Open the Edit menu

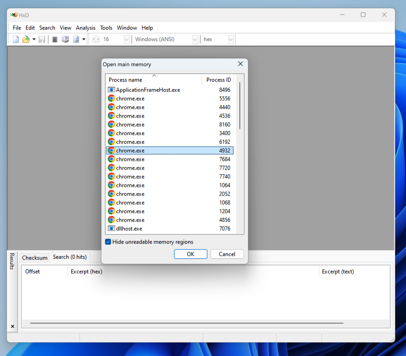tap(30, 28)
